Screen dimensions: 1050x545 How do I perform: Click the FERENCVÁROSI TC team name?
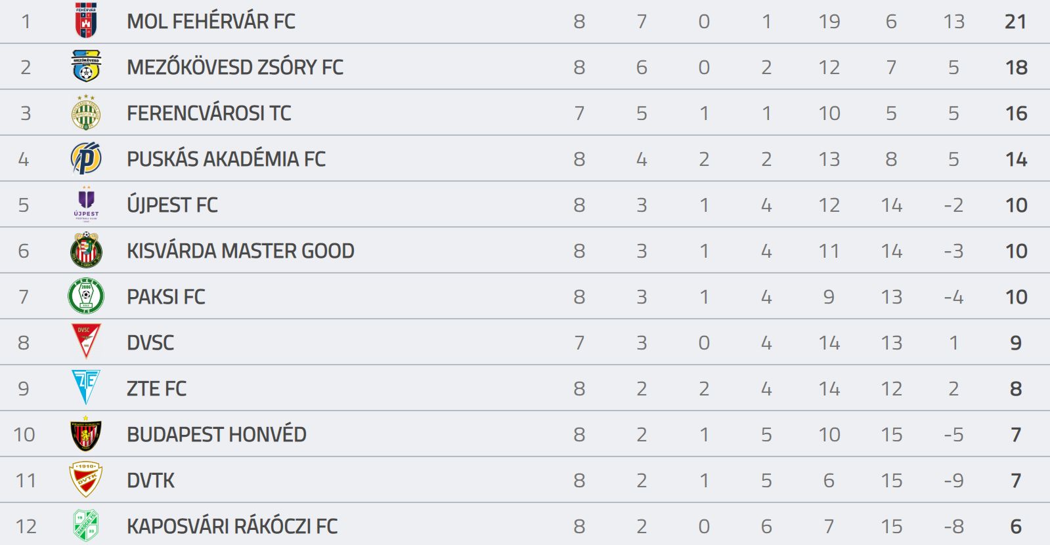point(209,113)
